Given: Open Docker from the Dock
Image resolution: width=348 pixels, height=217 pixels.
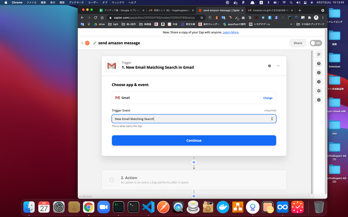Looking at the screenshot, I should point(223,207).
